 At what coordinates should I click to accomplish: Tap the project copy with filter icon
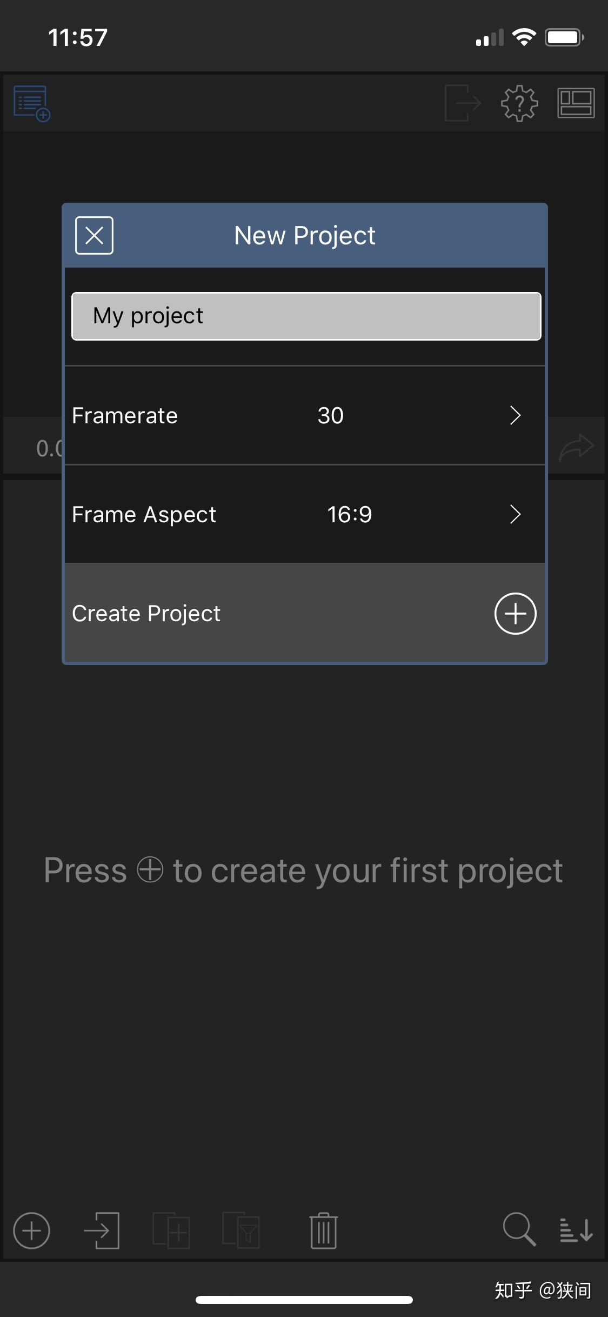(241, 1230)
